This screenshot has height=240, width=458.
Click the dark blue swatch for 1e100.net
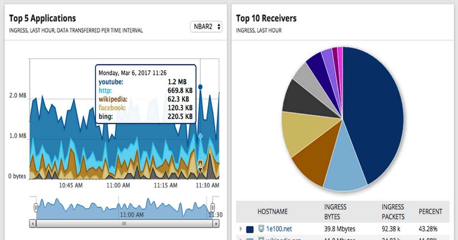250,229
